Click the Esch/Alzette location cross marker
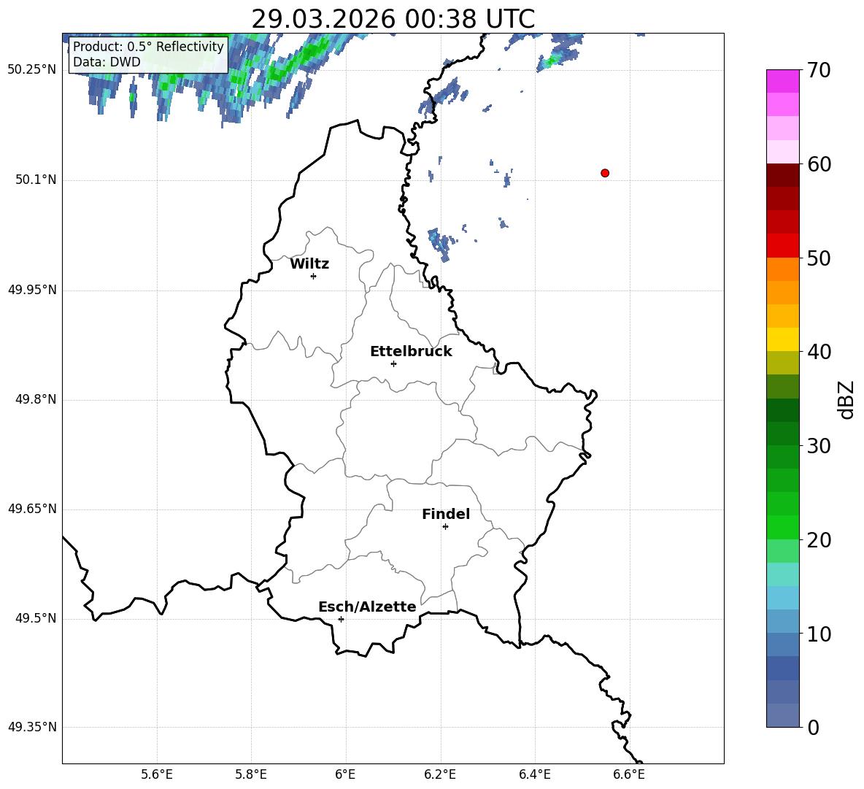This screenshot has height=789, width=864. point(341,619)
